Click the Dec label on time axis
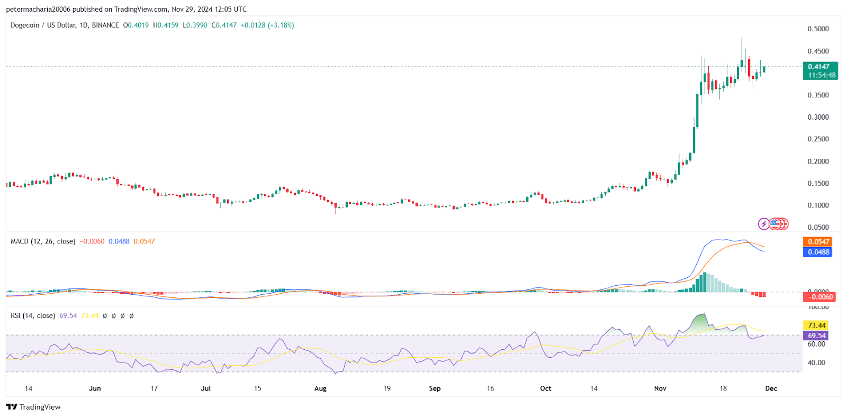Screen dimensions: 847x417 pyautogui.click(x=771, y=388)
